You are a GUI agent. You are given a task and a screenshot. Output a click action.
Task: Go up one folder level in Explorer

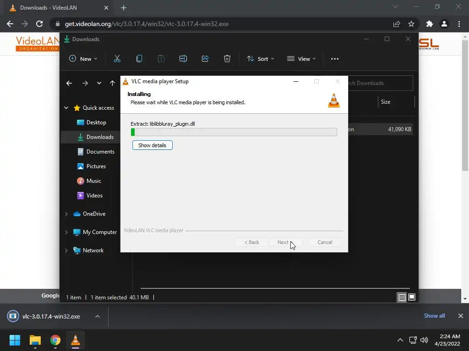tap(112, 83)
